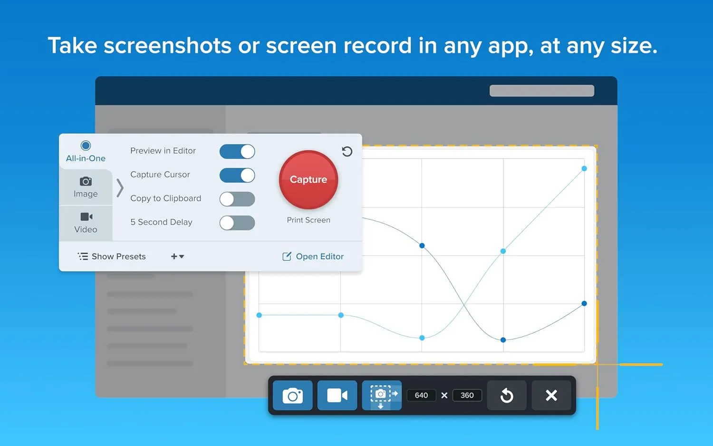Click the reset icon above the Capture button
713x446 pixels.
pos(347,151)
